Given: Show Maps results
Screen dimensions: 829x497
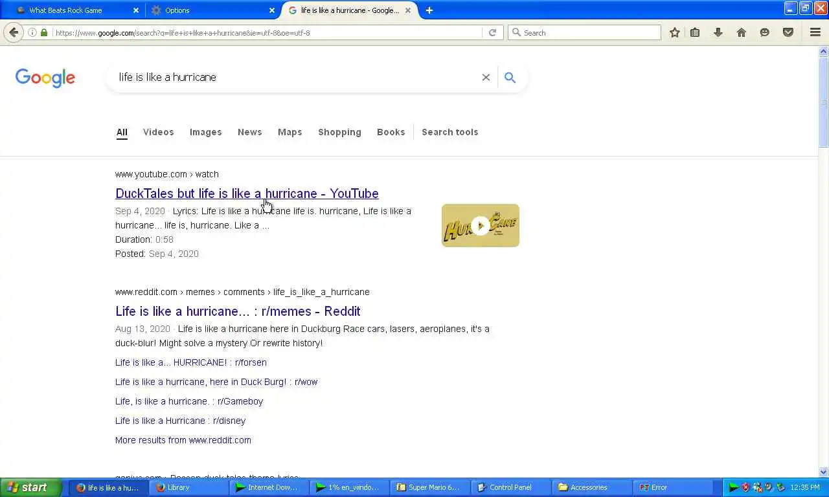Looking at the screenshot, I should click(290, 132).
